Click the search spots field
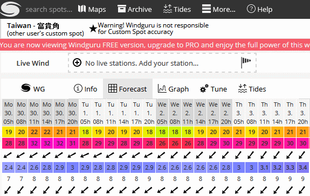The height and width of the screenshot is (196, 310). coord(49,9)
